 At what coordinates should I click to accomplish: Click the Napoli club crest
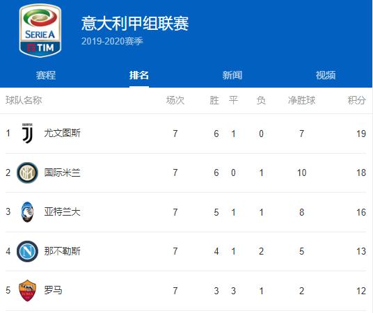pos(27,251)
